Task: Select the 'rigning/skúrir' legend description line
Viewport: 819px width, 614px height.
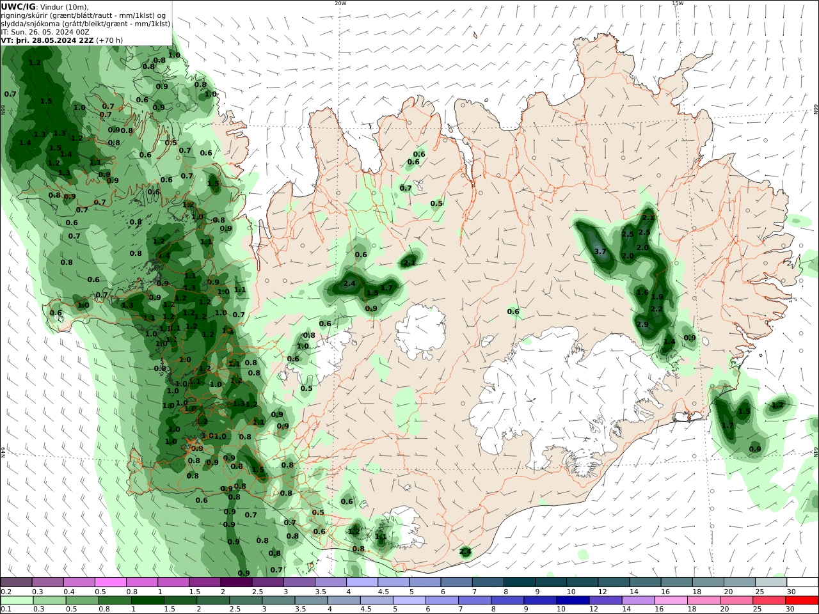Action: [83, 15]
